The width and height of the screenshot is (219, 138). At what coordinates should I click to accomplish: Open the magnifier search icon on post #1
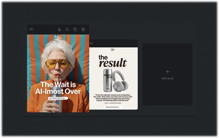67,30
